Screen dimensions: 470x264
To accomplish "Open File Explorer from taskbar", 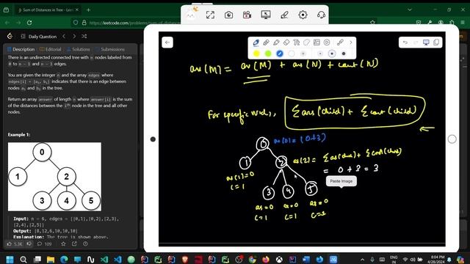I will click(x=51, y=259).
